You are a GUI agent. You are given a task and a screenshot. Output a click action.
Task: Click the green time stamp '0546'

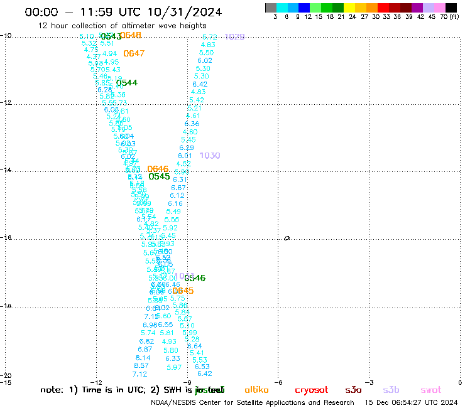pyautogui.click(x=195, y=278)
